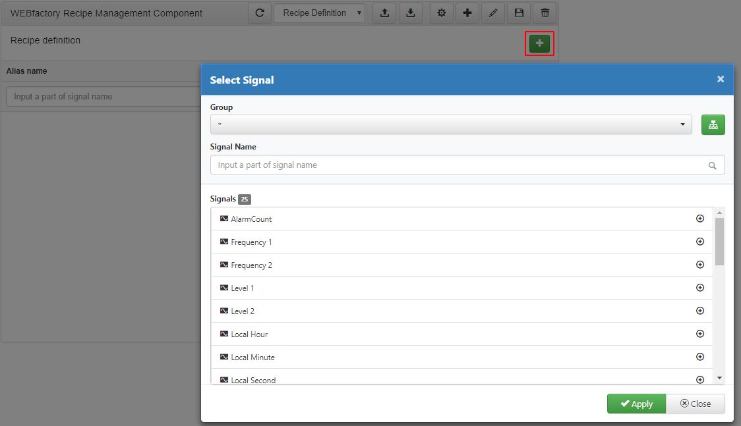Click the green group hierarchy browser button
Viewport: 741px width, 426px height.
click(713, 125)
